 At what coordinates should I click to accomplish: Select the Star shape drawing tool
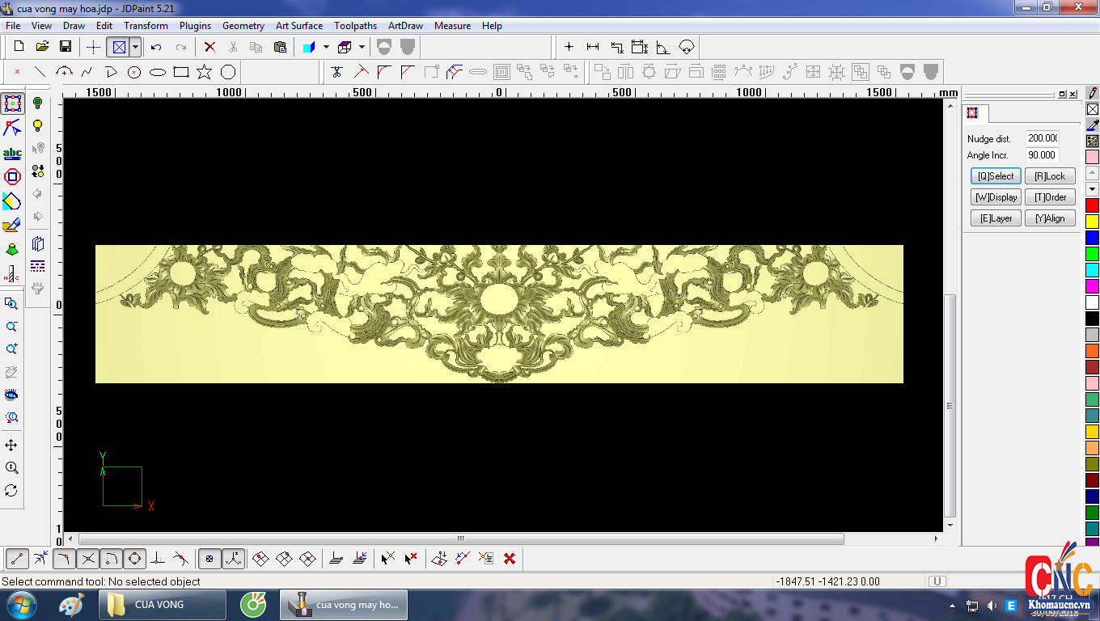point(204,72)
